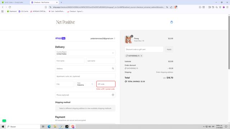Screen dimensions: 230x129
Task: Open Brave Shields icon
Action: pos(176,7)
